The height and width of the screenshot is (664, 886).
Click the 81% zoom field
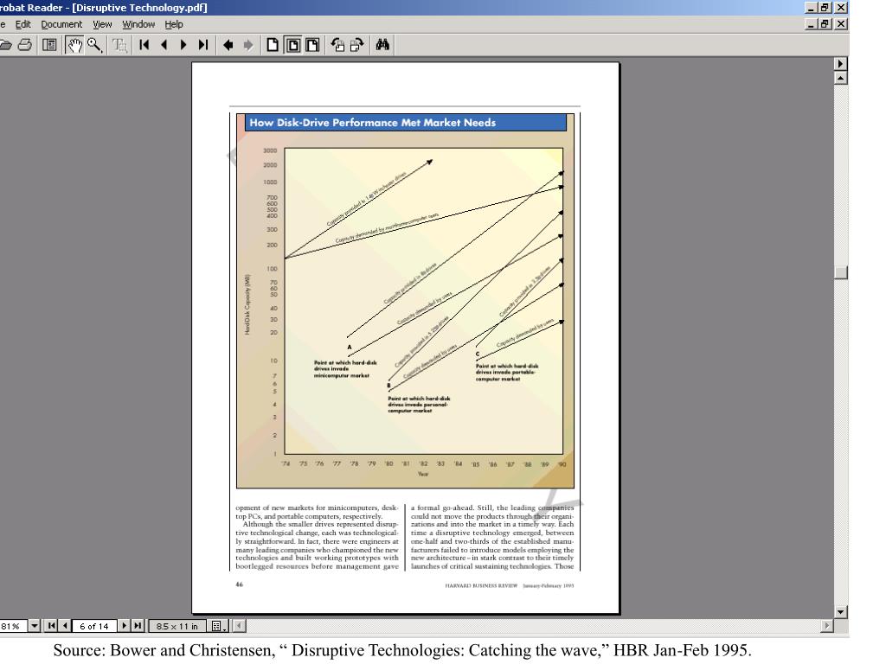tap(13, 626)
